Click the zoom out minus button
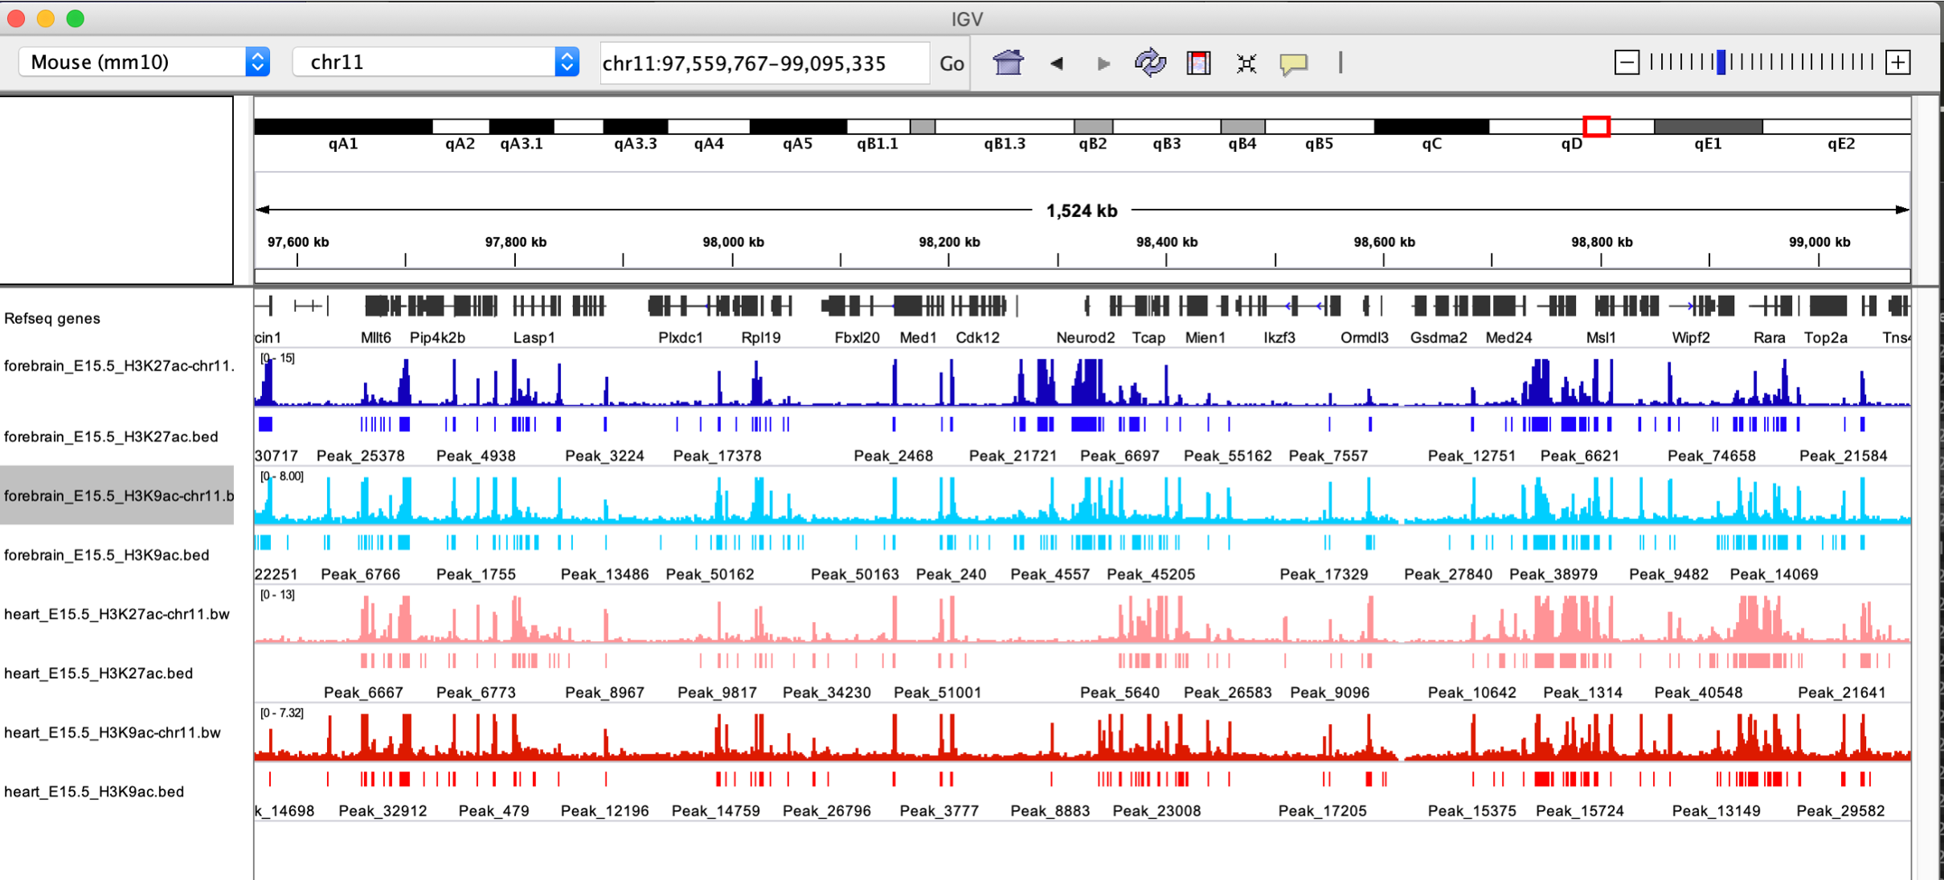This screenshot has width=1944, height=880. click(x=1626, y=62)
